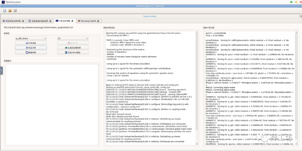The height and width of the screenshot is (151, 302).
Task: Switch to the 流体/固体/仿真设置 tab
Action: point(39,21)
